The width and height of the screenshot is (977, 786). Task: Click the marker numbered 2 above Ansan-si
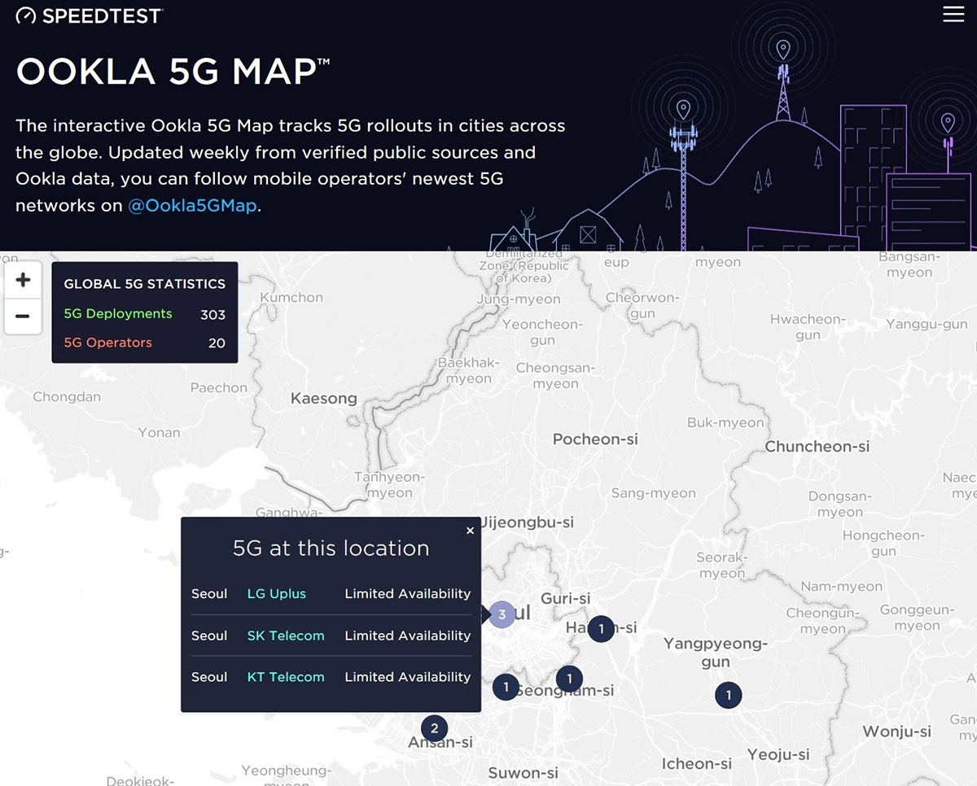coord(434,728)
